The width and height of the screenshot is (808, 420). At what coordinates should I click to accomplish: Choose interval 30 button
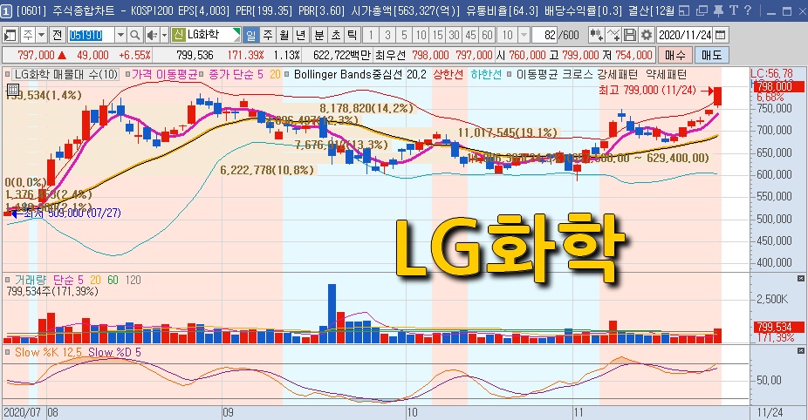click(454, 35)
